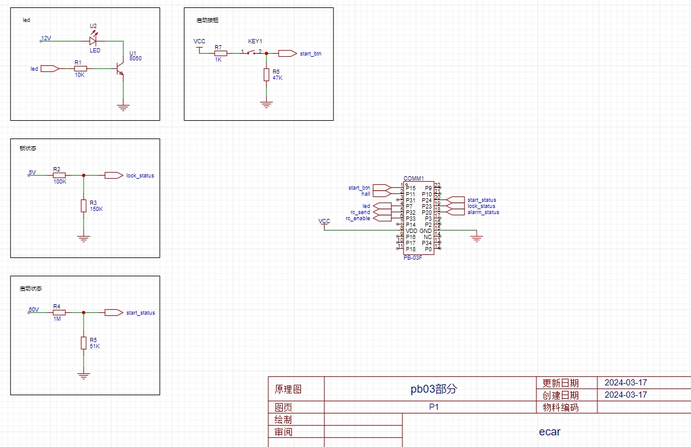Pick resistor R6 47K symbol
The width and height of the screenshot is (691, 447).
pyautogui.click(x=266, y=74)
